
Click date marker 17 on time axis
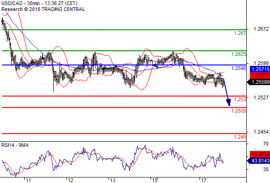pyautogui.click(x=204, y=180)
